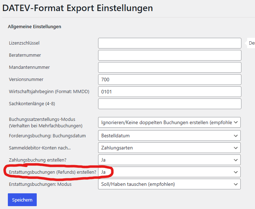The height and width of the screenshot is (209, 255).
Task: Click the Lizenzschlüssel input field
Action: (170, 43)
